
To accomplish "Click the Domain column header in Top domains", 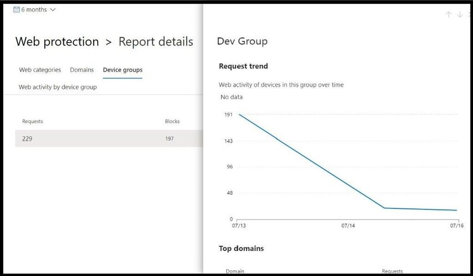I will tap(235, 271).
